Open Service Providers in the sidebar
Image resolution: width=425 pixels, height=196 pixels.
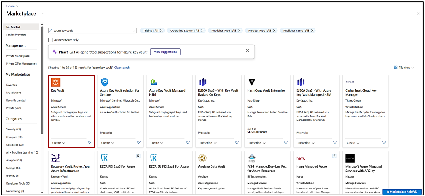(16, 35)
